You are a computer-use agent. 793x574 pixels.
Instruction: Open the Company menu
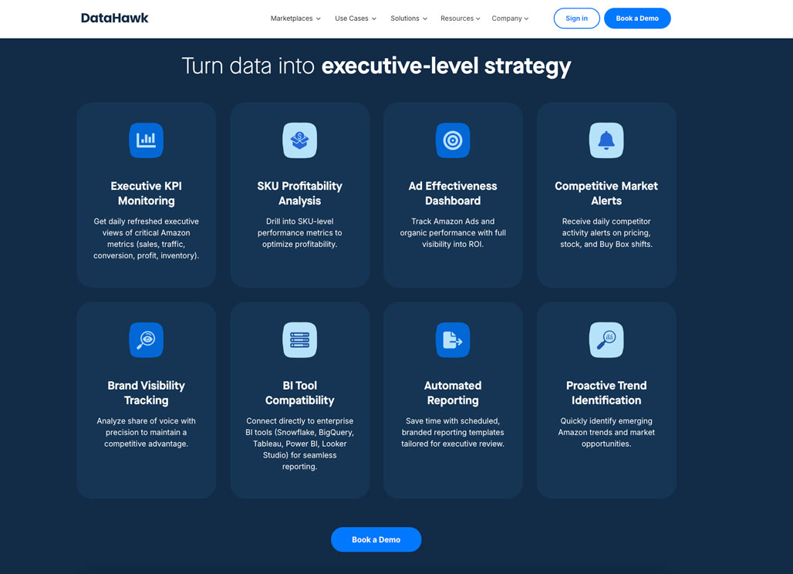pos(510,19)
